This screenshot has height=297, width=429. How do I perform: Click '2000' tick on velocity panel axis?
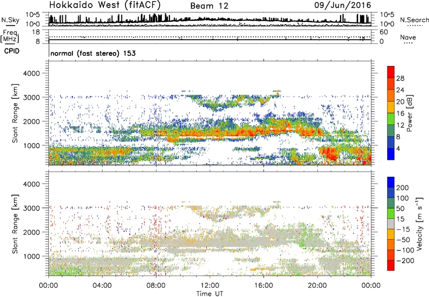(31, 232)
